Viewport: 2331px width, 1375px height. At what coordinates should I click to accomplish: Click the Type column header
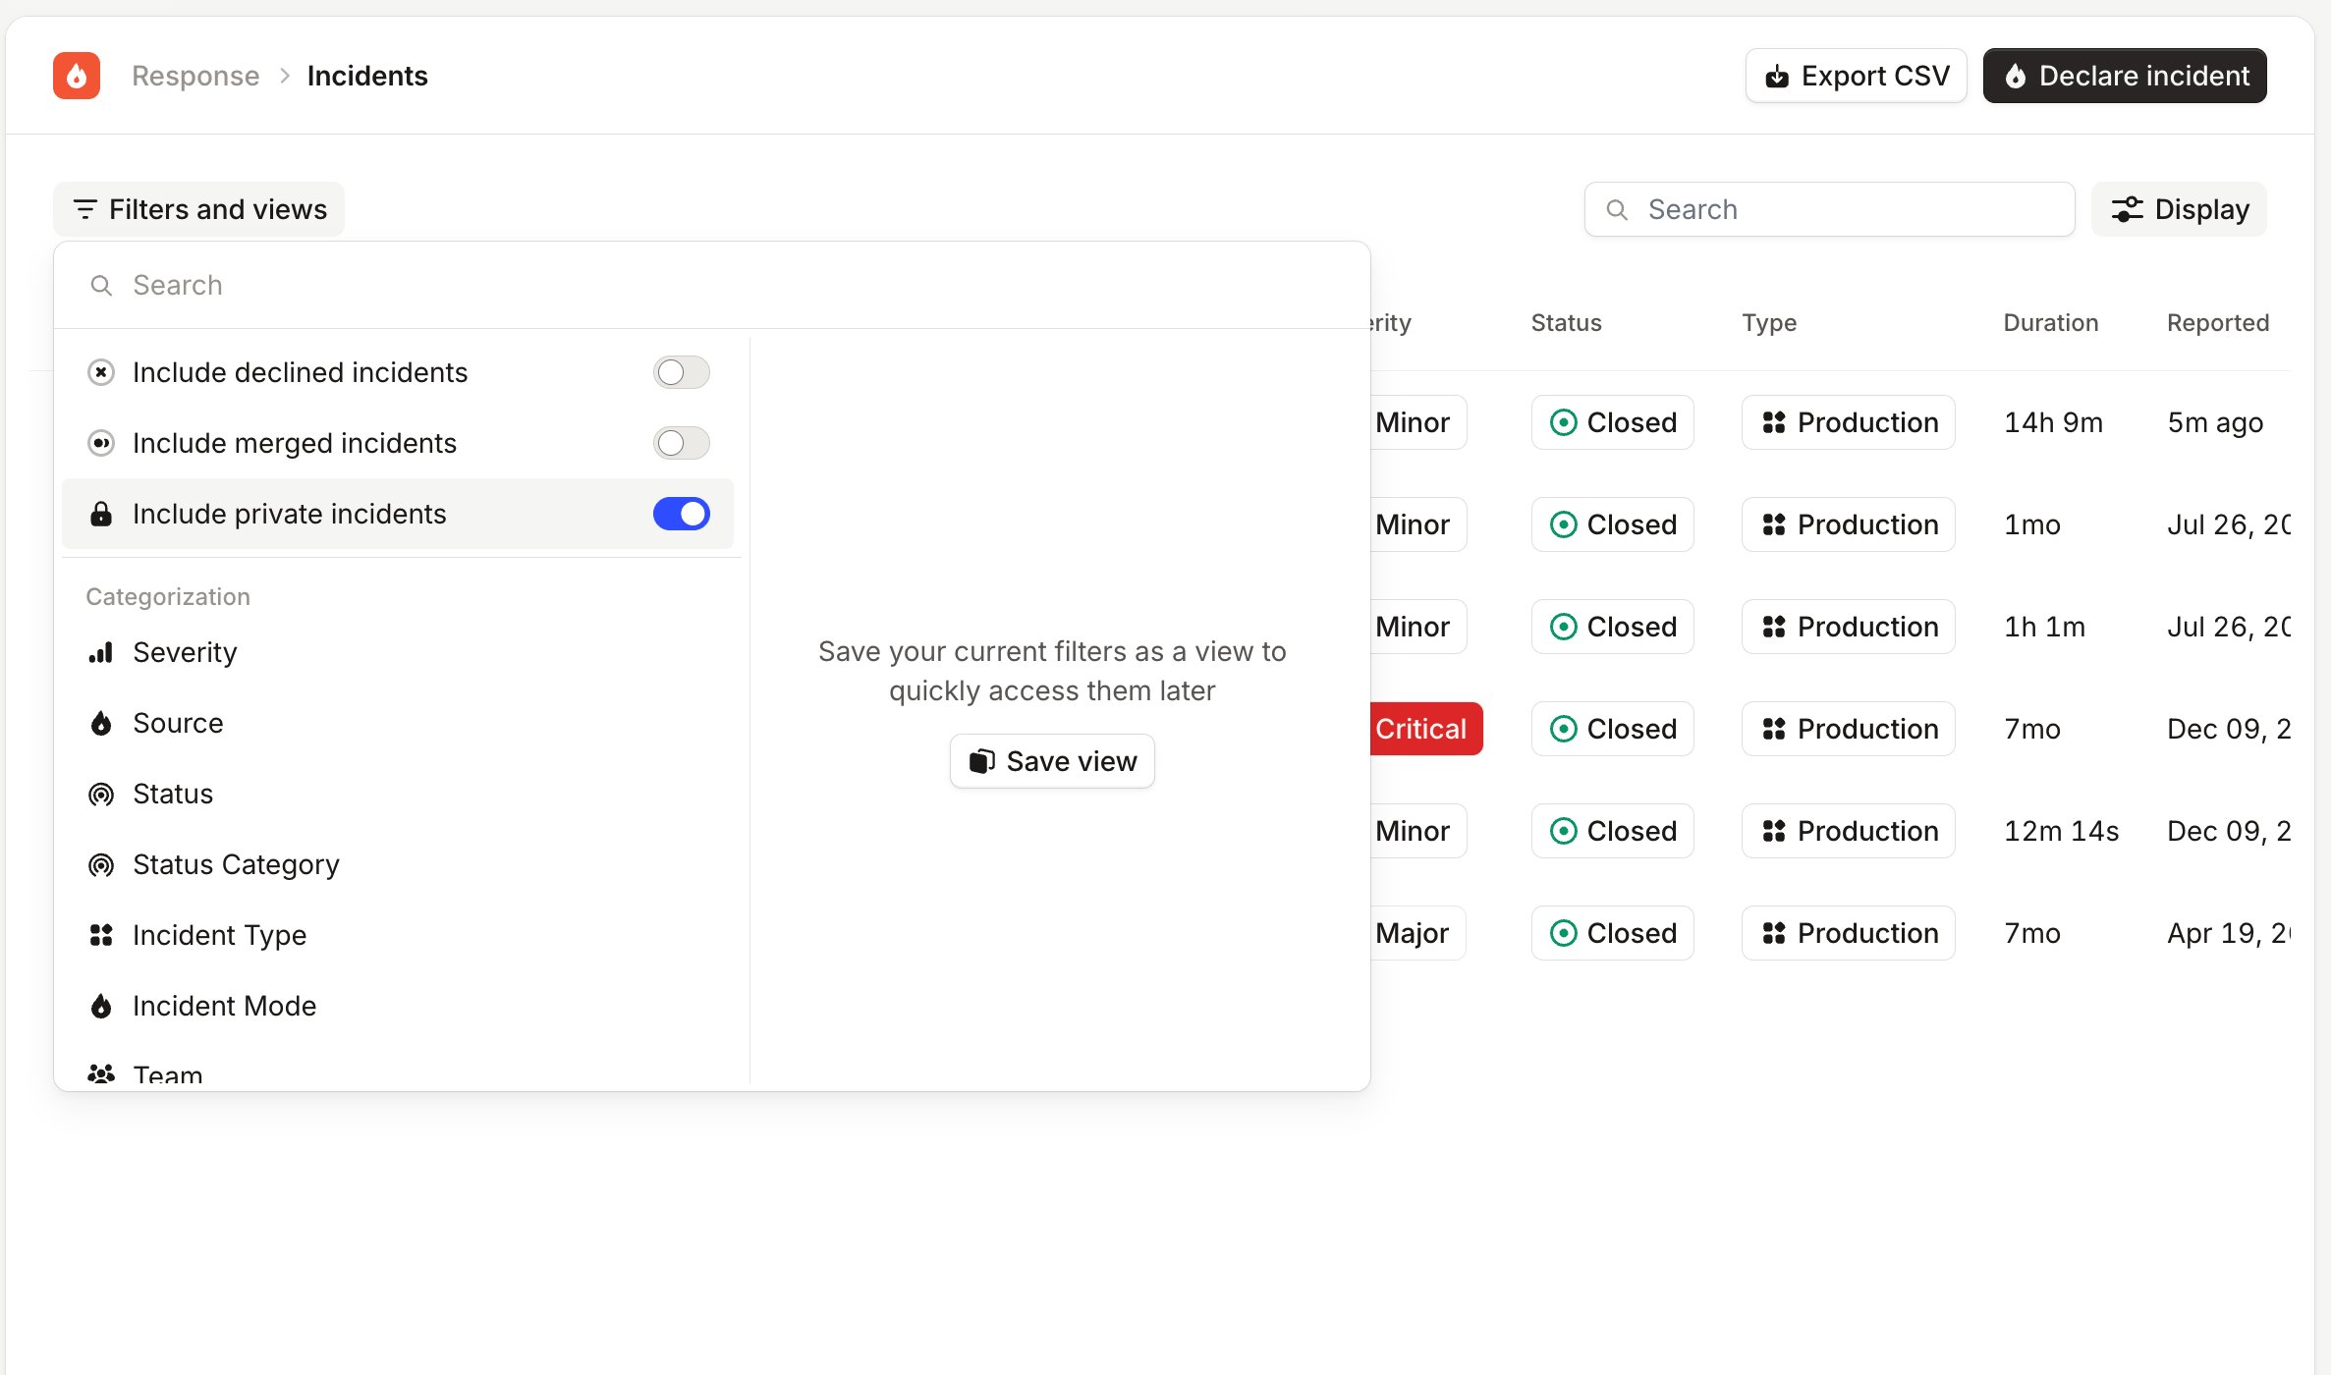pyautogui.click(x=1769, y=322)
